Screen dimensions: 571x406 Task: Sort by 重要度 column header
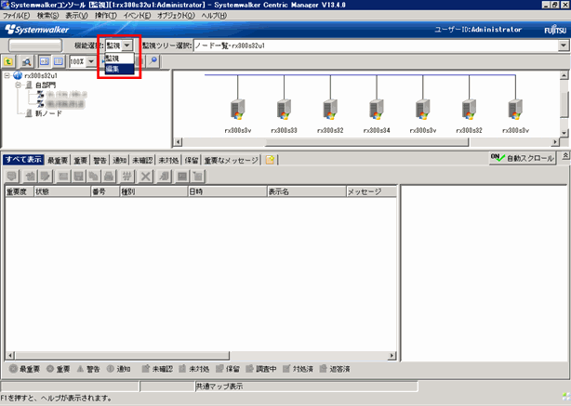pyautogui.click(x=20, y=191)
